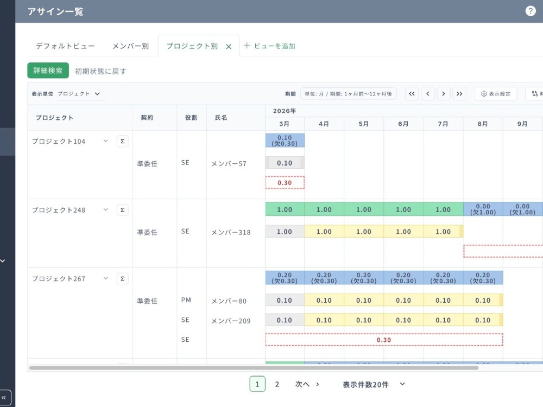Click blue 0.00 (欠1.00) cell in 9月
The width and height of the screenshot is (543, 407).
point(523,209)
